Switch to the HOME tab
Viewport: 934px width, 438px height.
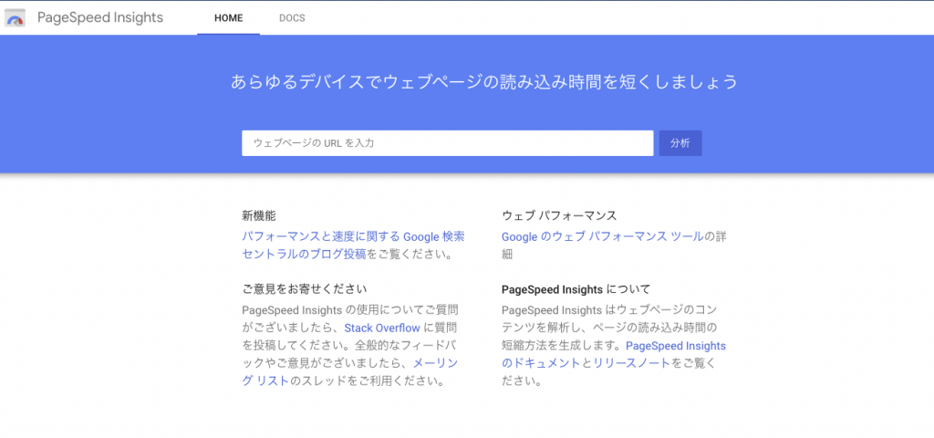(229, 18)
